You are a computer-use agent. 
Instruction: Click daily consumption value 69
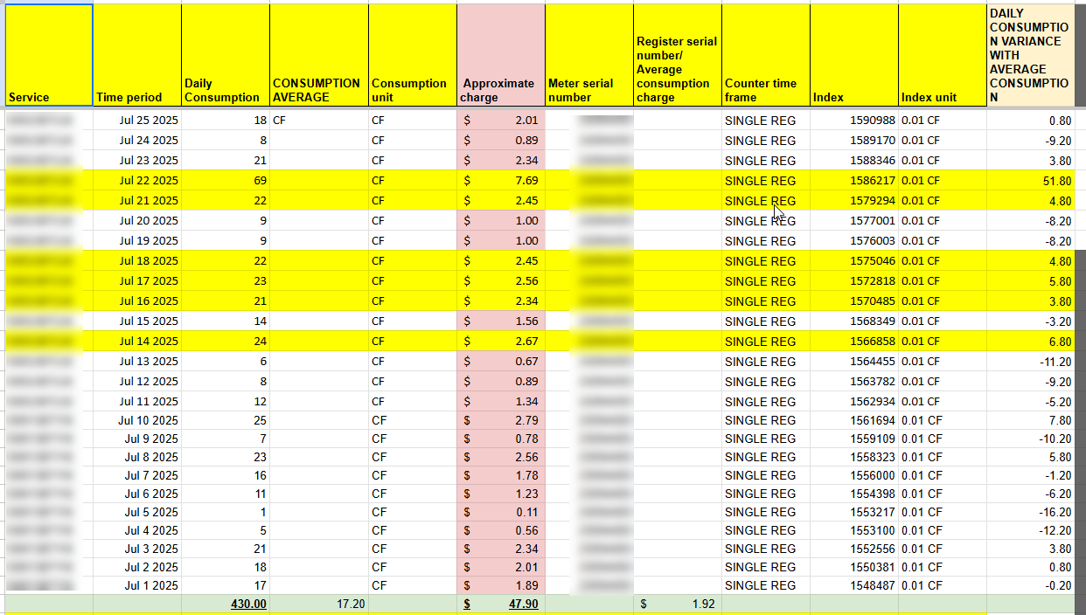(226, 181)
